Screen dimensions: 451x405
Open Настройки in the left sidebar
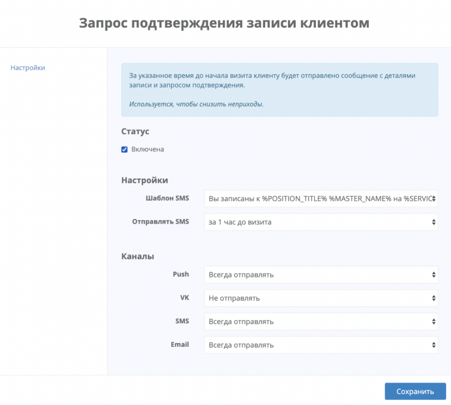pyautogui.click(x=28, y=68)
